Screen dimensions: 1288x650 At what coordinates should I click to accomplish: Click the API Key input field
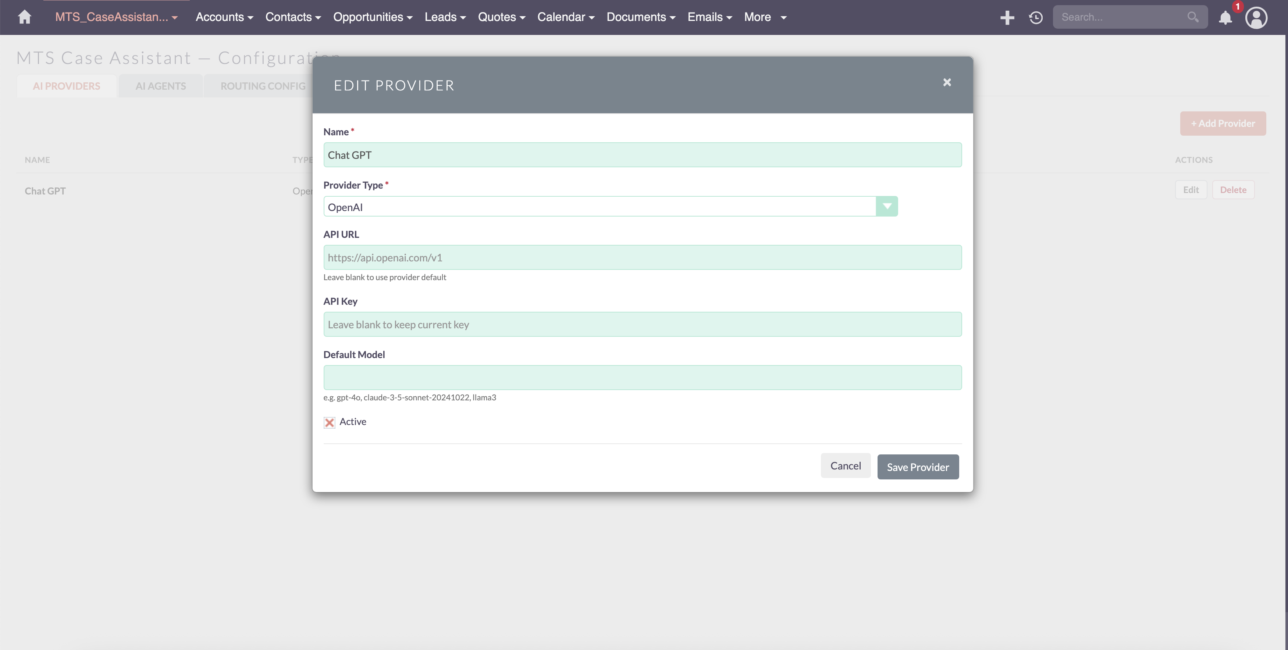pyautogui.click(x=642, y=324)
